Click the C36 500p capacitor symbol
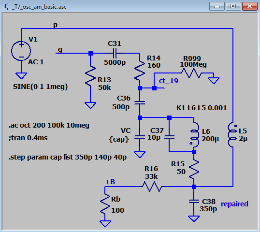 pos(140,103)
